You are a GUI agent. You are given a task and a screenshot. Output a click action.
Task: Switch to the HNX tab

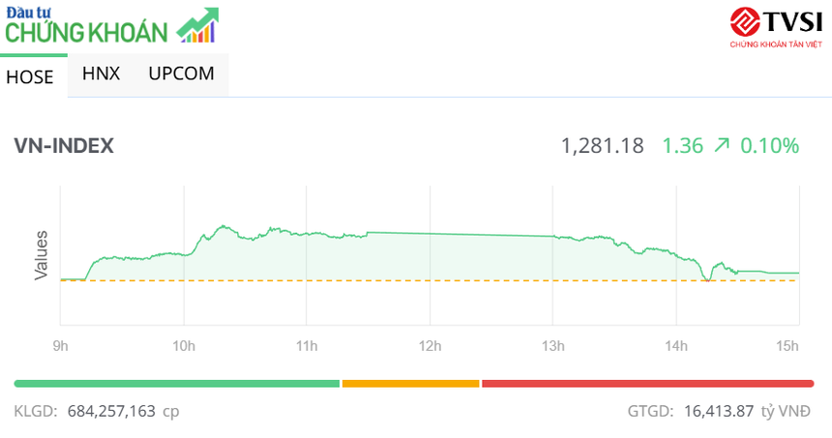pos(101,73)
